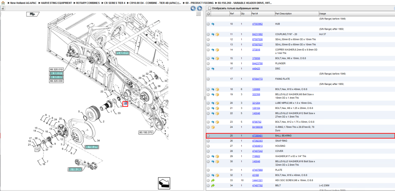
Task: Click diagram group label 66.320.030
Action: coord(56,81)
